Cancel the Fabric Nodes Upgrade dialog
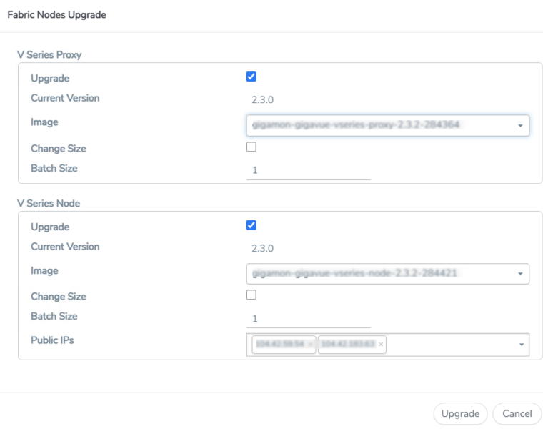Screen dimensions: 543x429 coord(517,413)
